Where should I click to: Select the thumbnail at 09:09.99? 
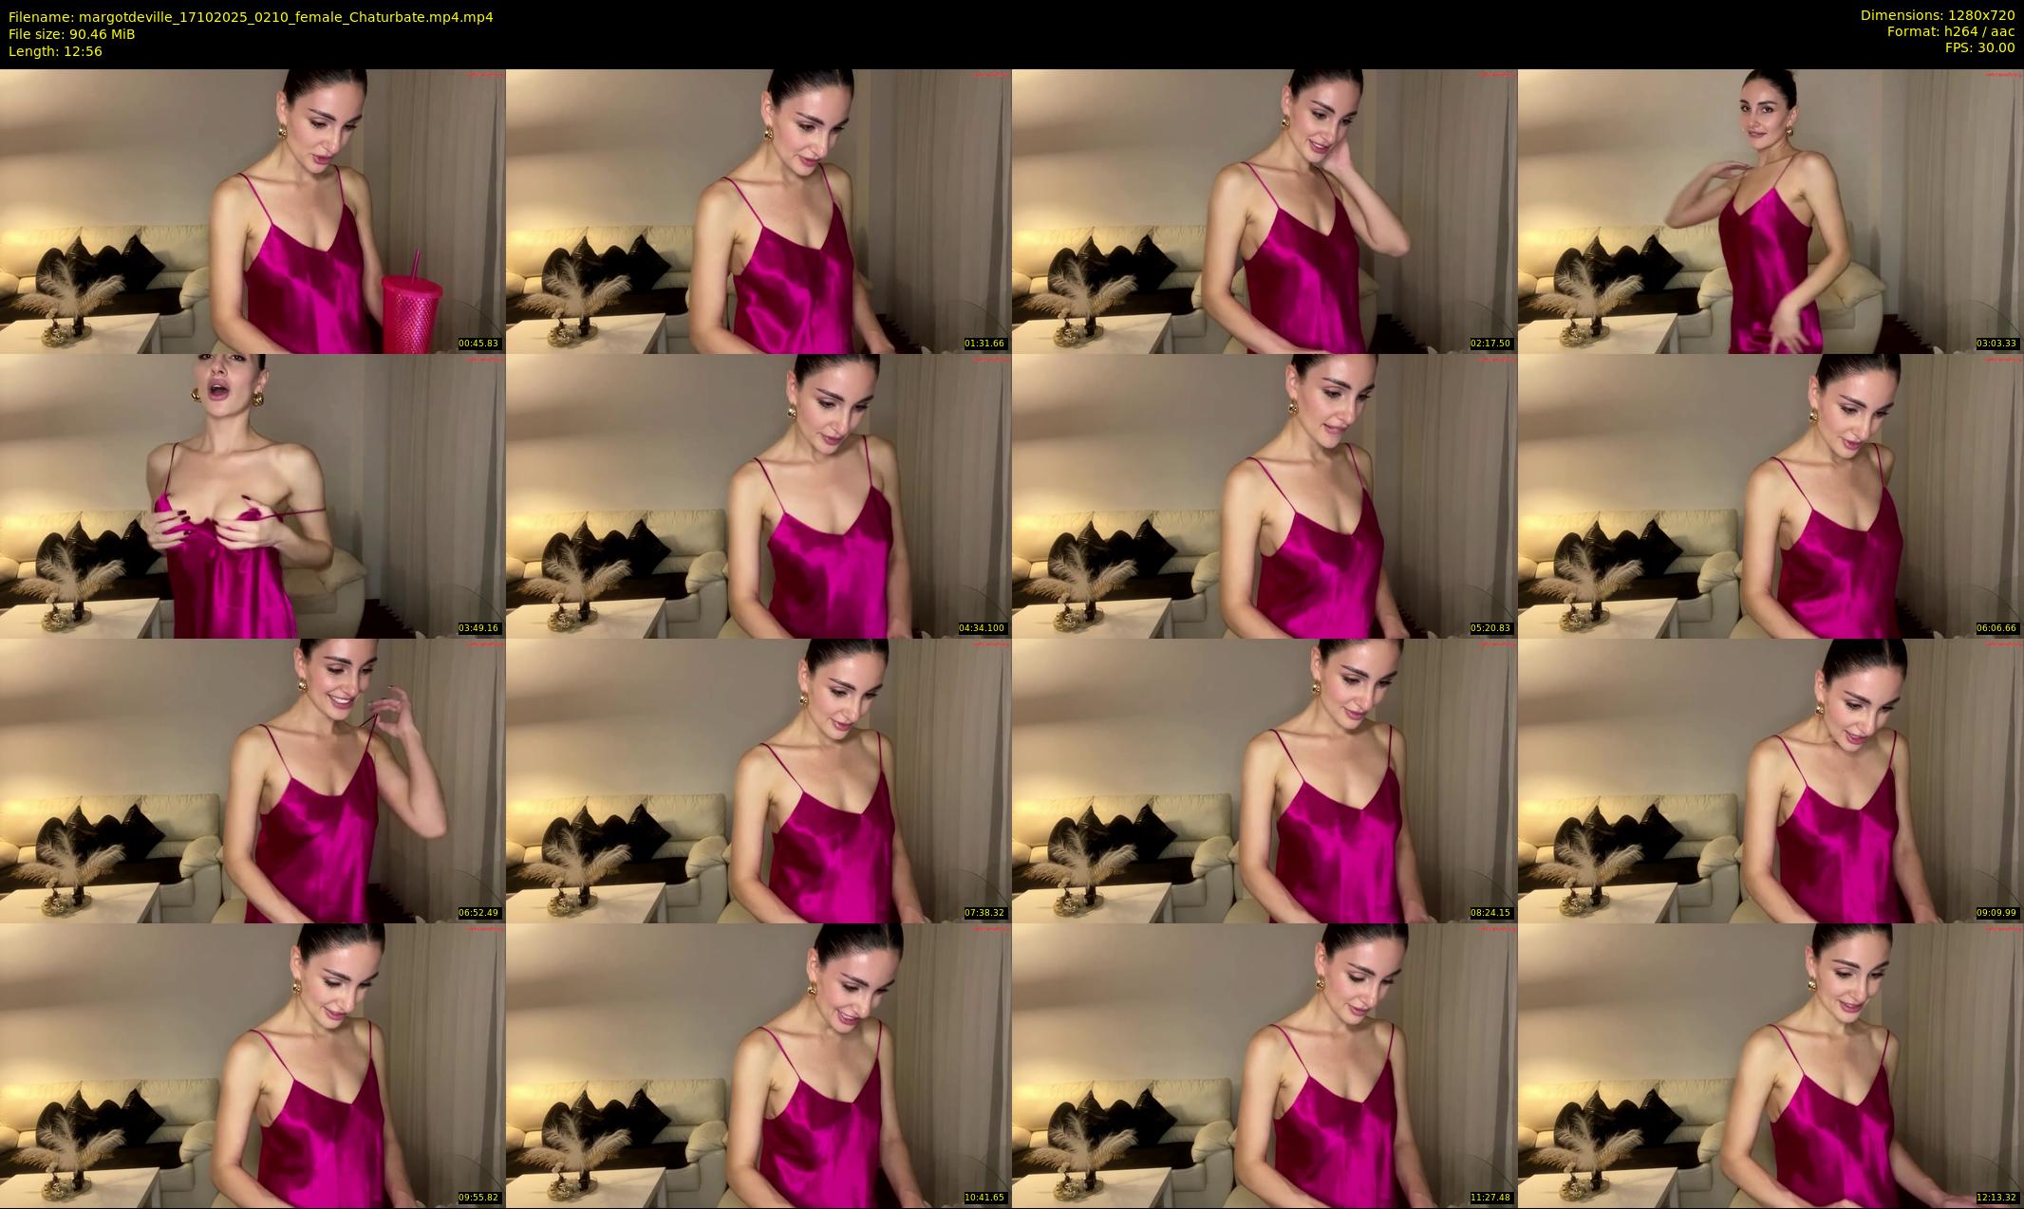click(1771, 780)
